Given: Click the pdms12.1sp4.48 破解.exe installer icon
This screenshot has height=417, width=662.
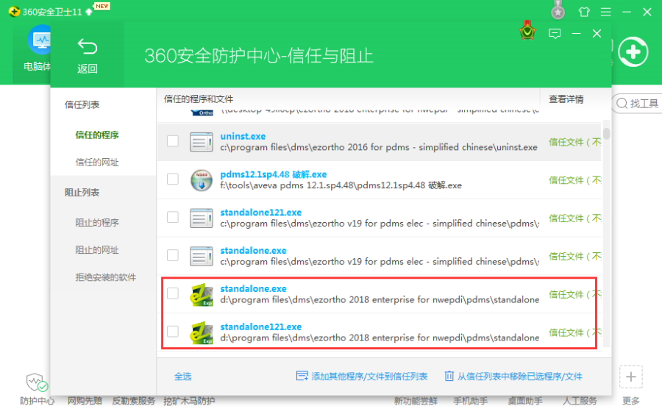Looking at the screenshot, I should (x=201, y=180).
